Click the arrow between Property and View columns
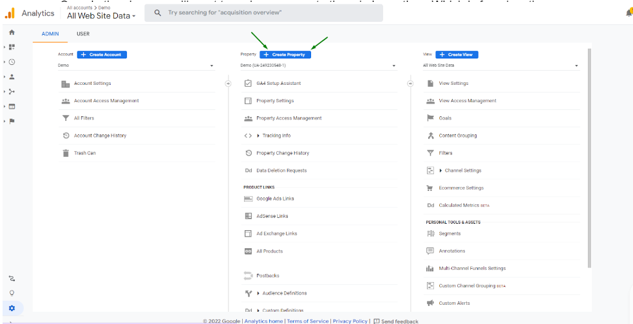The image size is (633, 324). tap(411, 84)
